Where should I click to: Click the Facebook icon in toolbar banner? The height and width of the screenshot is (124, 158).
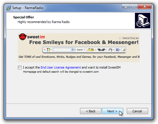117,50
